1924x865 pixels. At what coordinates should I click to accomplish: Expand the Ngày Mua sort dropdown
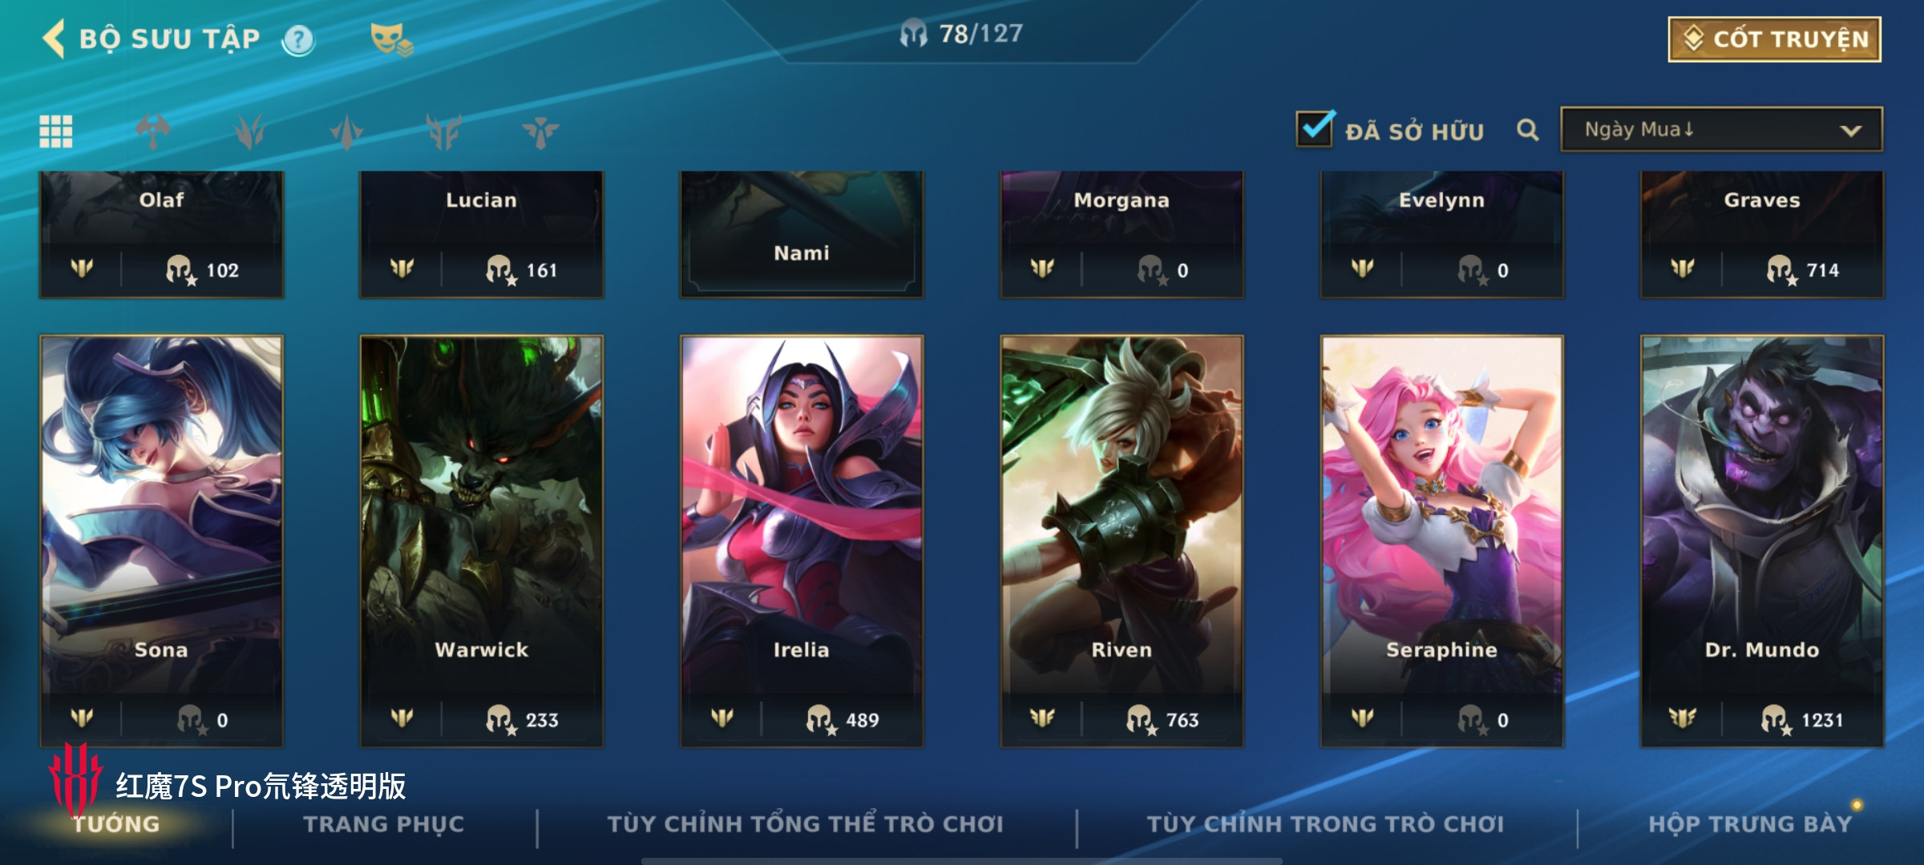click(x=1721, y=130)
